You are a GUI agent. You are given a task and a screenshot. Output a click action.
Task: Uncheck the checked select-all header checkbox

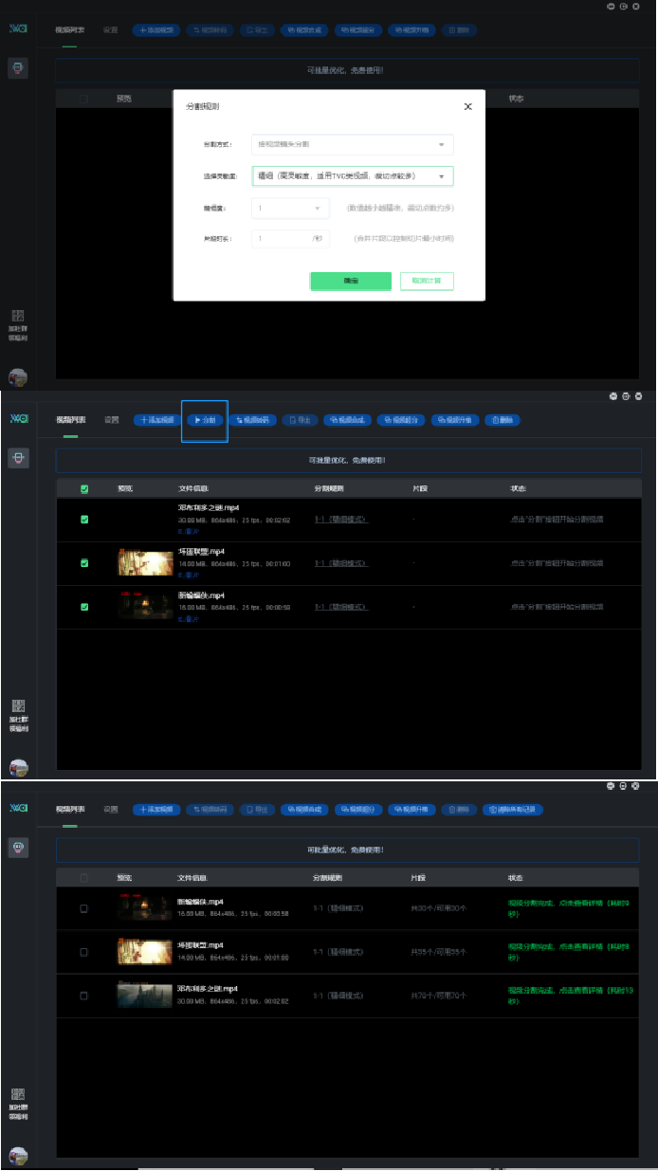pyautogui.click(x=84, y=488)
